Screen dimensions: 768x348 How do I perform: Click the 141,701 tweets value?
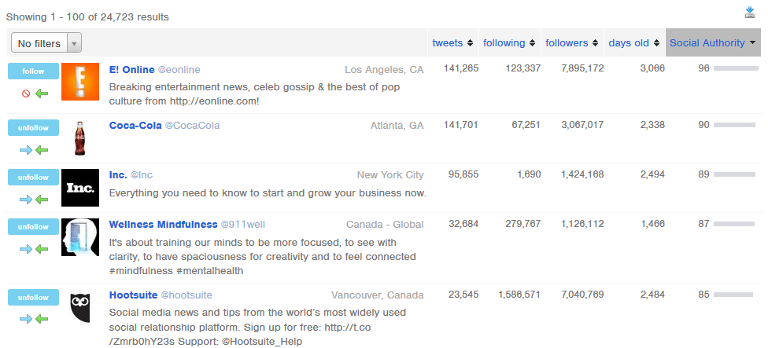click(461, 125)
